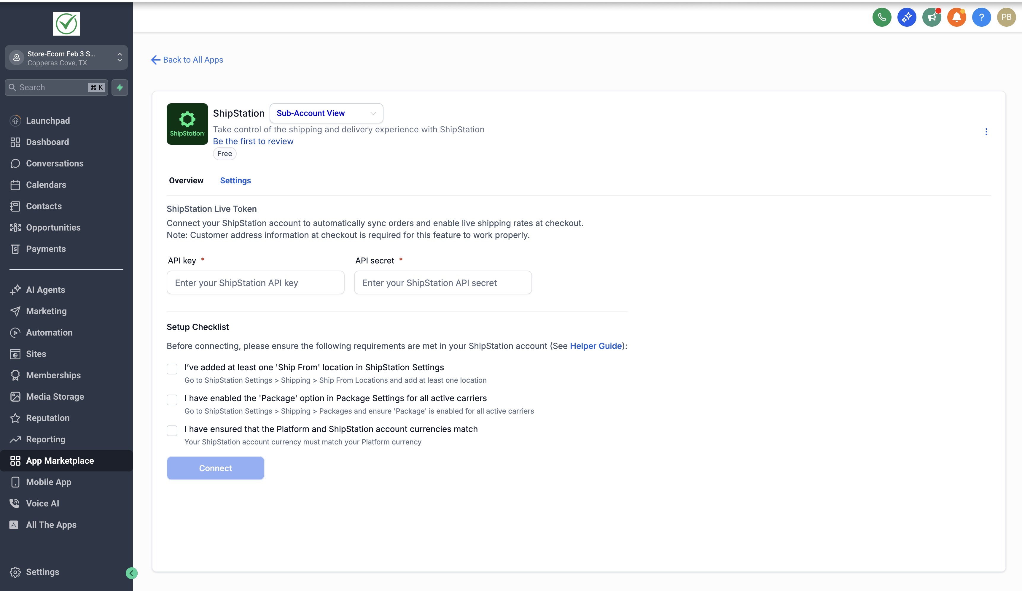Open the PB user avatar menu
The width and height of the screenshot is (1022, 591).
point(1006,18)
